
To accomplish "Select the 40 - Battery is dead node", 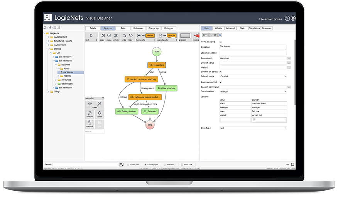I will point(127,111).
